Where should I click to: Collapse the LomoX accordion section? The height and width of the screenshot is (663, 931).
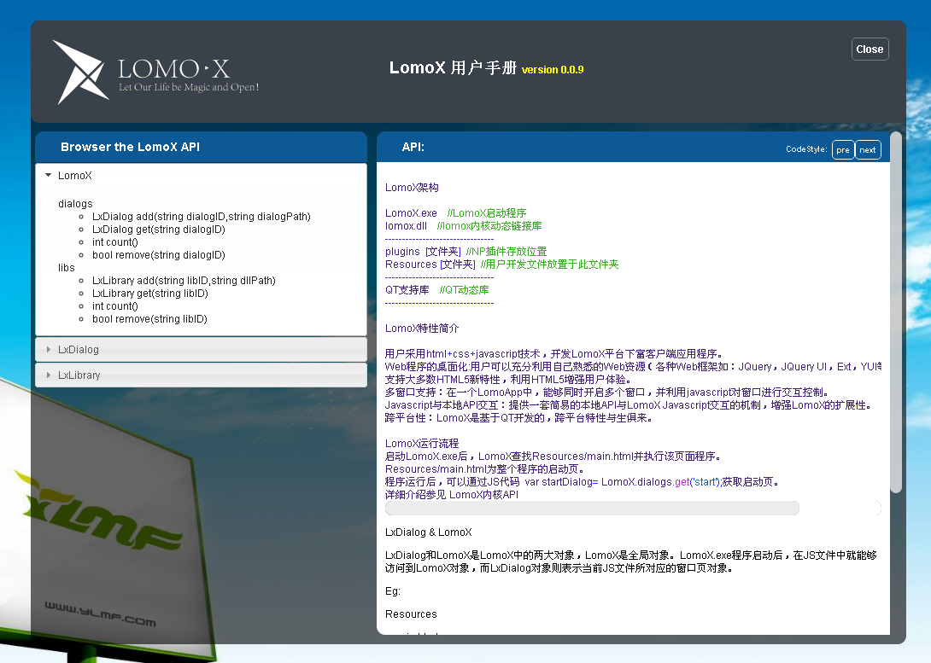[x=201, y=176]
